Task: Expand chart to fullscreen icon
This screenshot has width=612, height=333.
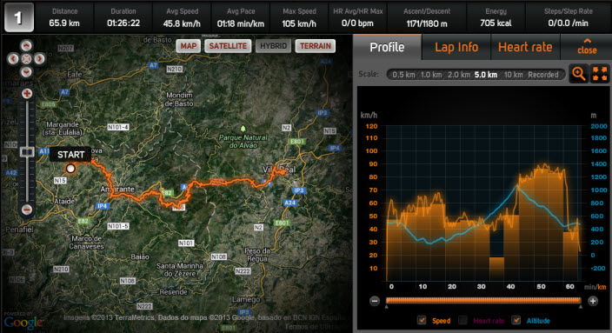Action: tap(600, 74)
